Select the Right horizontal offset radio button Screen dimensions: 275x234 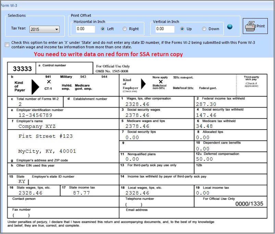(x=125, y=29)
